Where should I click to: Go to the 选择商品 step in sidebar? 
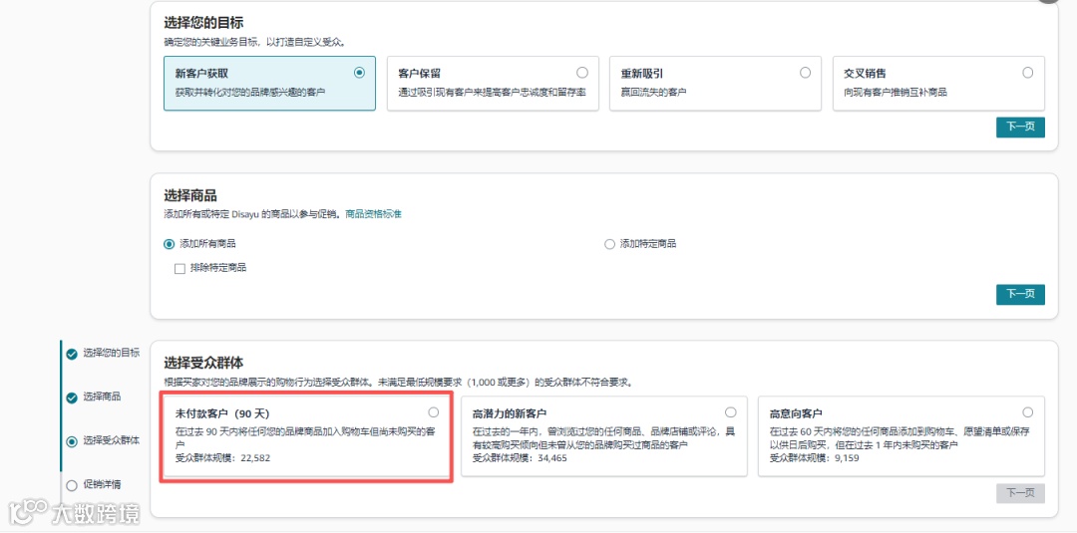pos(102,397)
